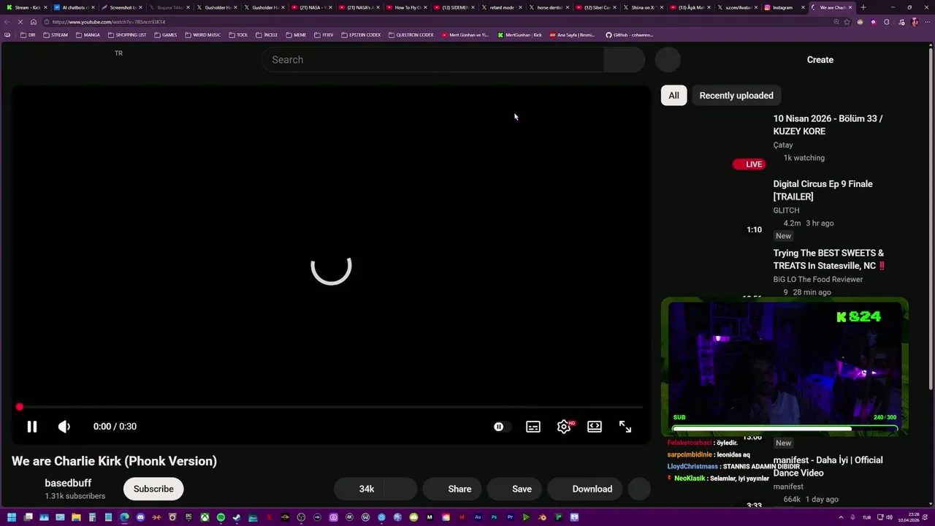Open File Explorer from the taskbar

point(76,517)
